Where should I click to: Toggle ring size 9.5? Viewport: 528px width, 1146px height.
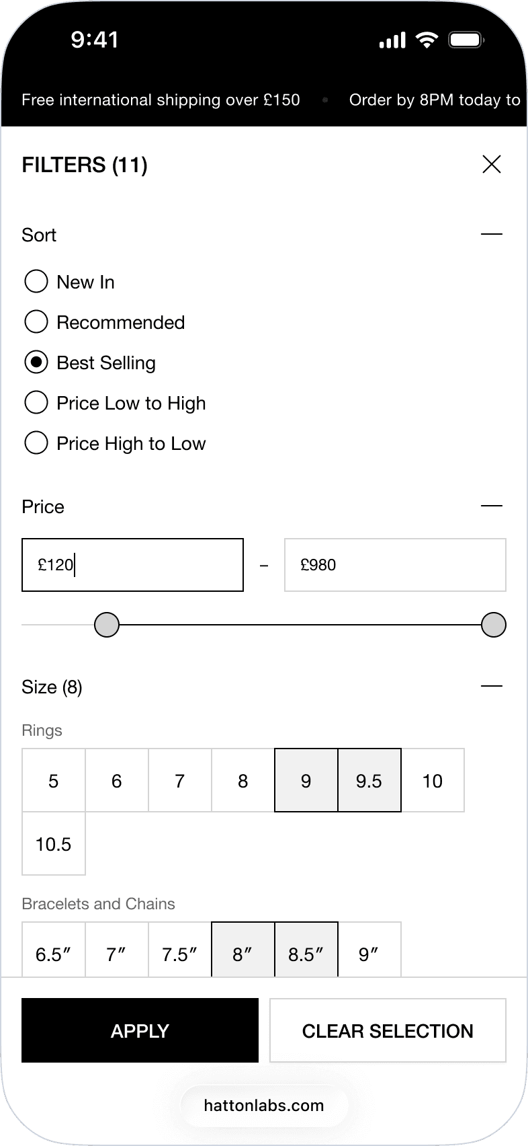tap(369, 780)
